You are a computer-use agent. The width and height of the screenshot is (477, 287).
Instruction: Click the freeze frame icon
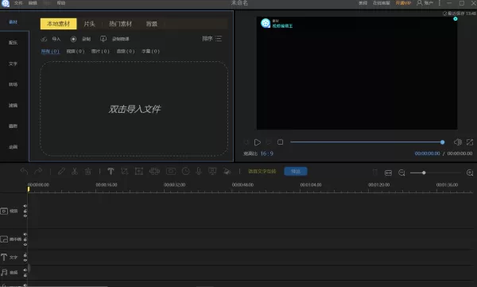click(x=171, y=172)
